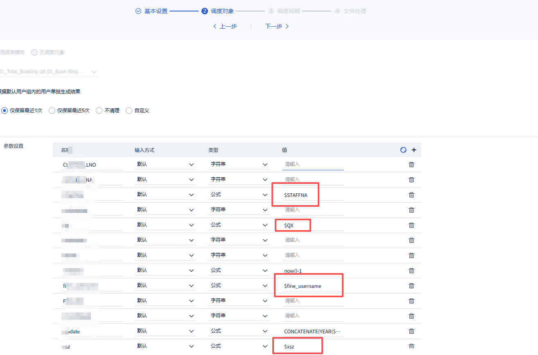
Task: Click 上一步 to go back
Action: pyautogui.click(x=225, y=26)
